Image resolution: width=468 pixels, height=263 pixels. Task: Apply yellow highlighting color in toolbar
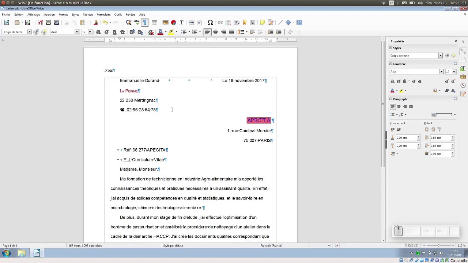point(171,32)
